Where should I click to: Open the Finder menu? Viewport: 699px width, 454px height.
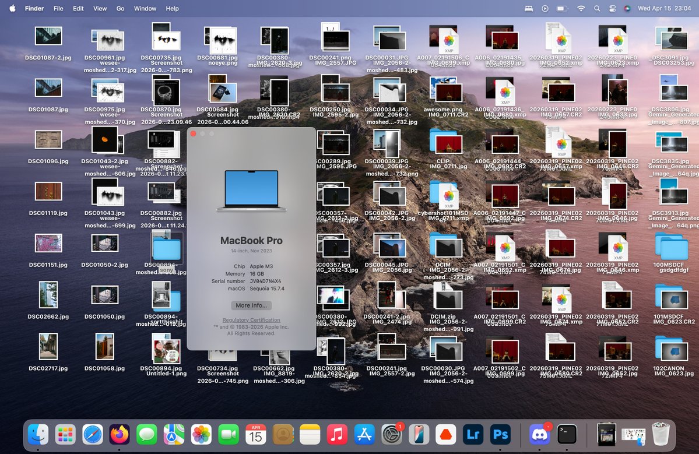click(x=34, y=9)
